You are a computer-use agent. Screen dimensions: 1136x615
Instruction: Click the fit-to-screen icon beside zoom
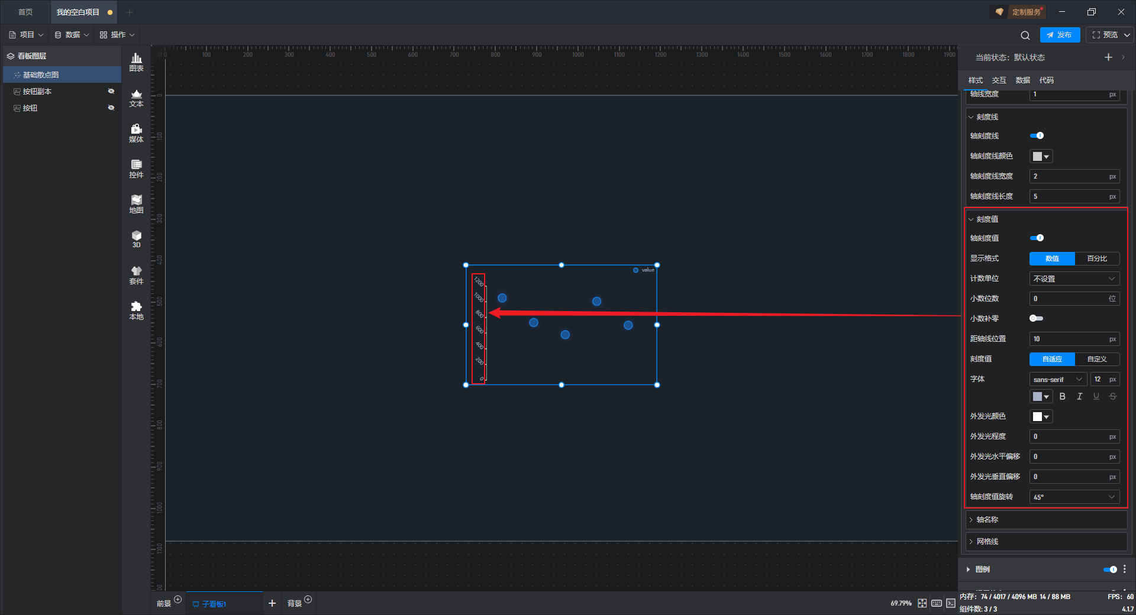tap(922, 603)
